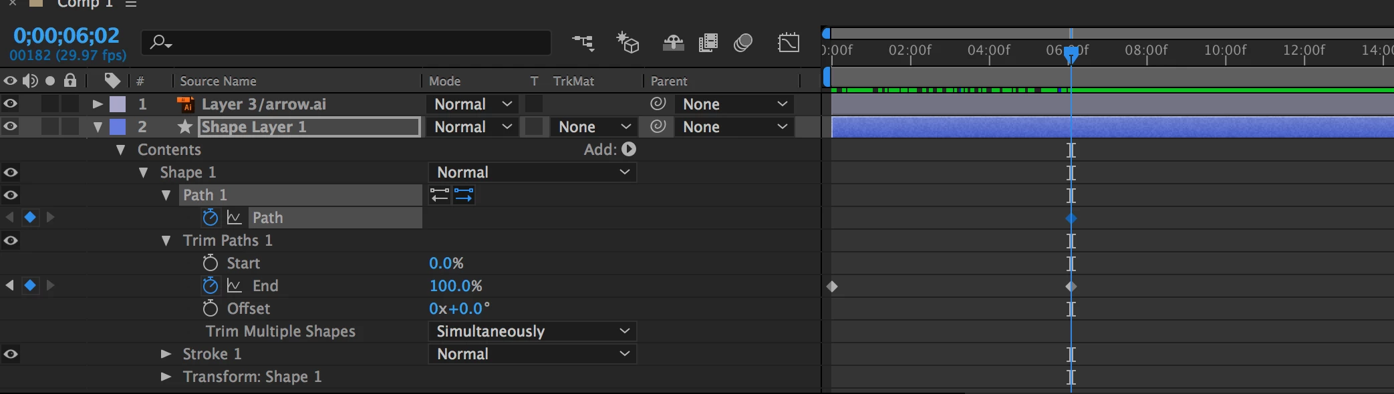Click Shape Layer 1 parent pick whip
1394x394 pixels.
(658, 126)
